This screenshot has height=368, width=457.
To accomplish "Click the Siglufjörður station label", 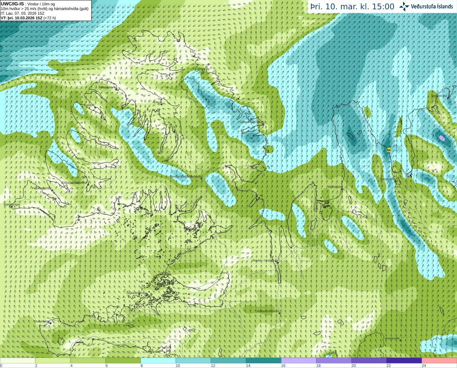I will tap(439, 96).
